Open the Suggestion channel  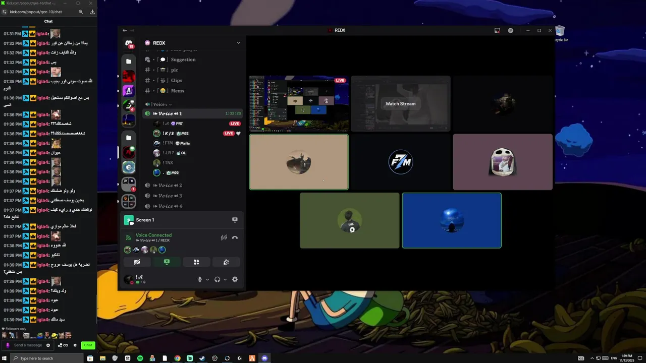point(192,59)
